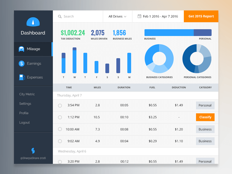Click the MILES column header
232x174 pixels.
pos(97,88)
